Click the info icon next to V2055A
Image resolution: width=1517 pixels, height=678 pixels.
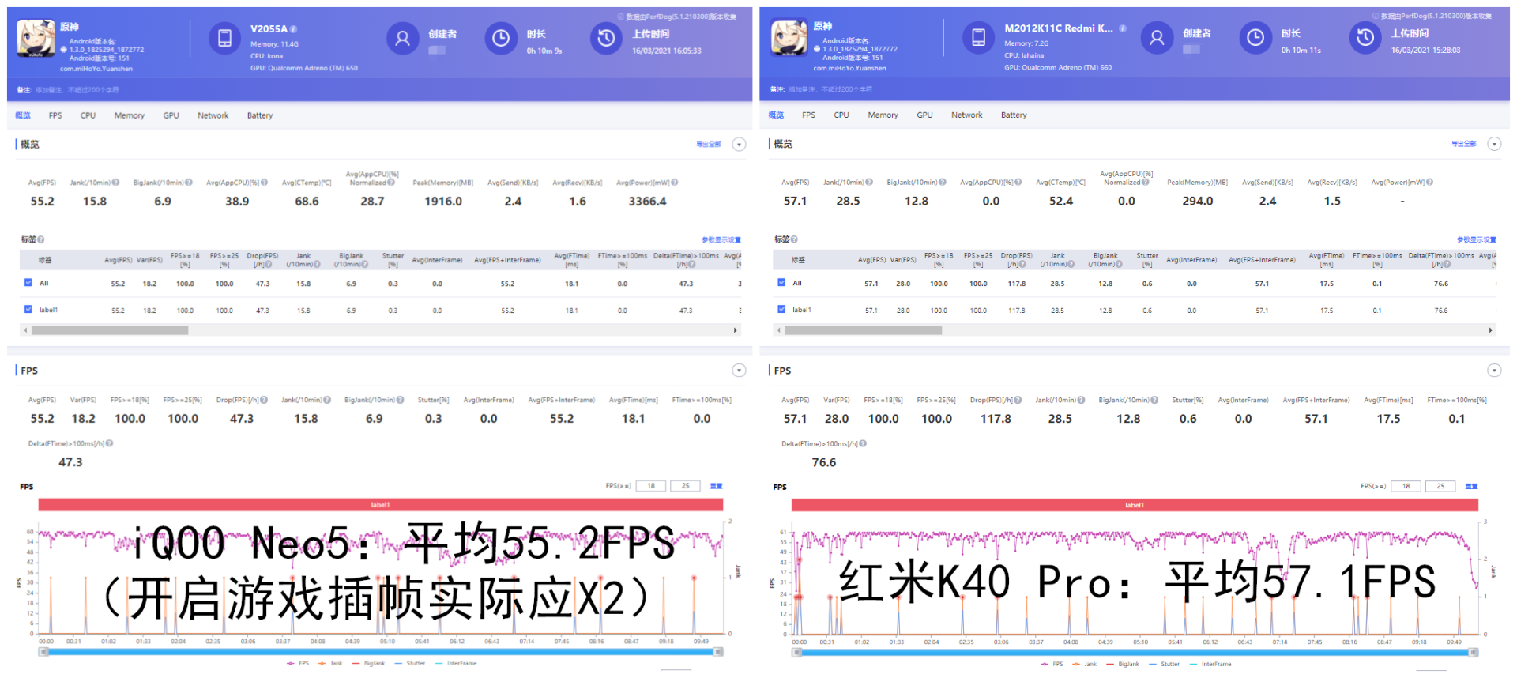coord(293,29)
